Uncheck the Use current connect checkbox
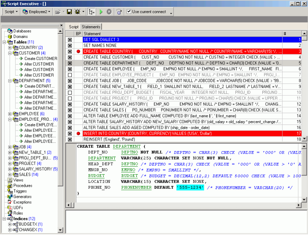Viewport: 308px width, 235px height. coord(129,12)
